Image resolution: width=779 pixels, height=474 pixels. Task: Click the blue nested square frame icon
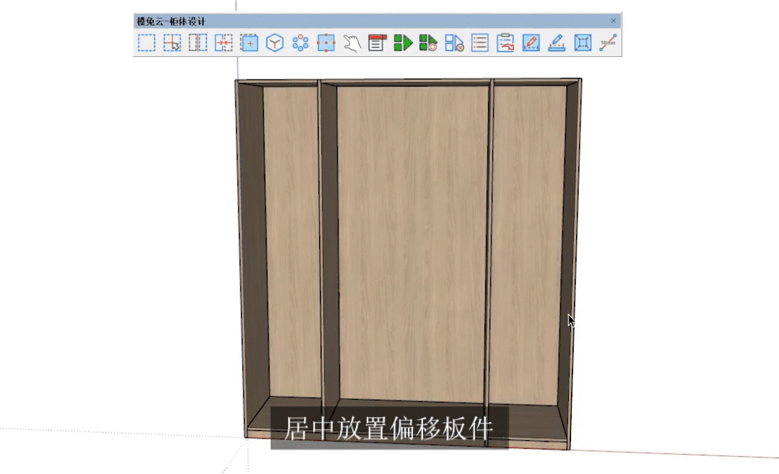[x=582, y=43]
